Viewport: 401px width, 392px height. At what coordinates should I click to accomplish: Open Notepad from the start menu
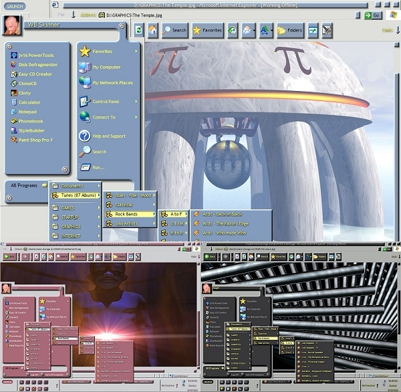(x=24, y=112)
